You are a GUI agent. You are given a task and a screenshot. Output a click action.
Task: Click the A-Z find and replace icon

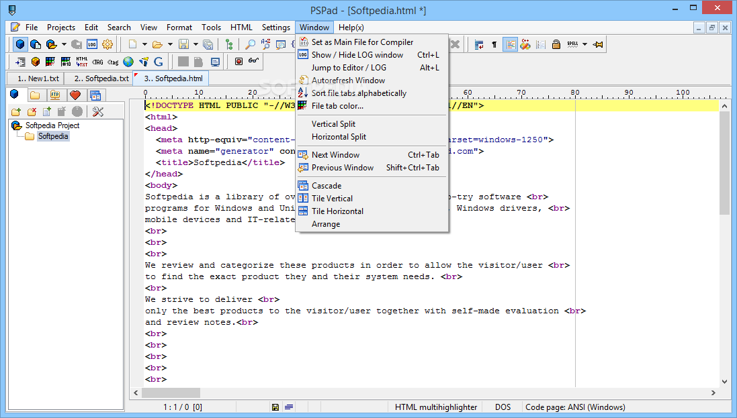(x=265, y=44)
